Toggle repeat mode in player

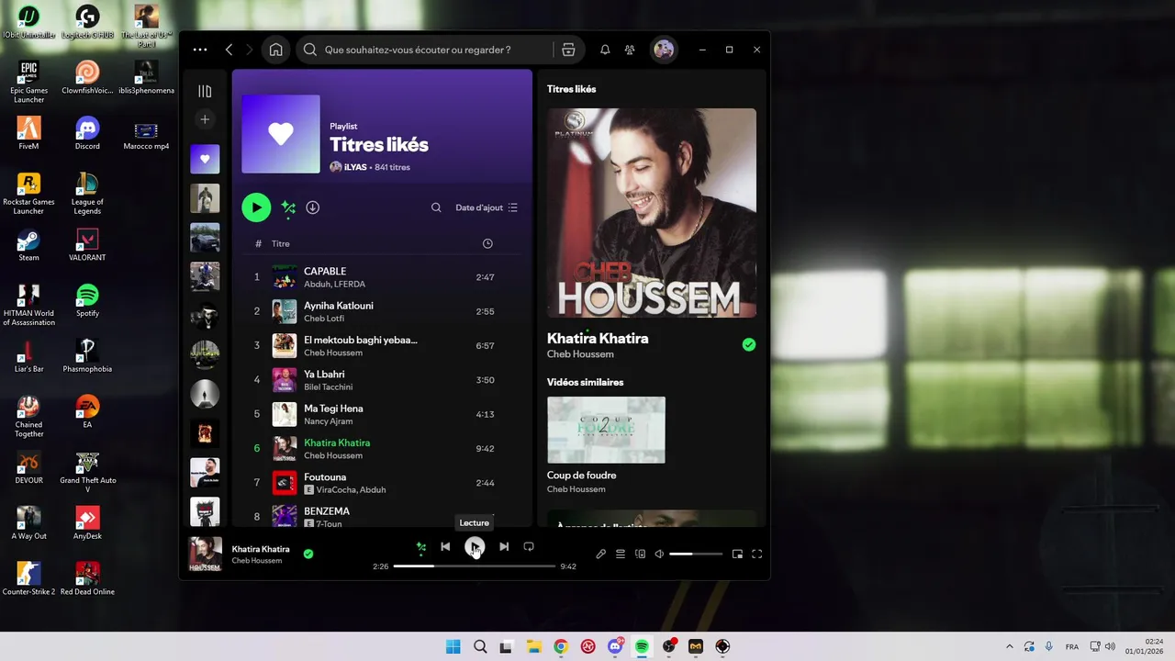pyautogui.click(x=529, y=546)
